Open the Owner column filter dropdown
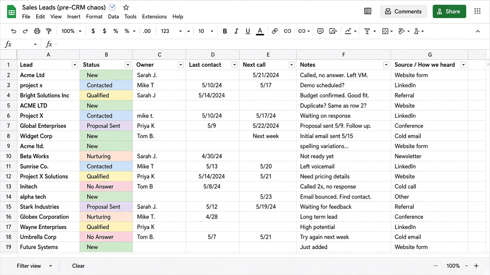 [181, 65]
